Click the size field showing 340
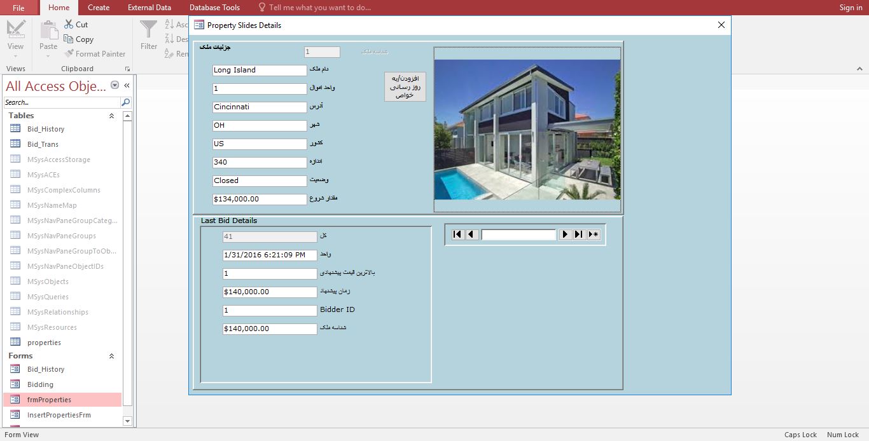Viewport: 869px width, 441px height. pos(260,163)
